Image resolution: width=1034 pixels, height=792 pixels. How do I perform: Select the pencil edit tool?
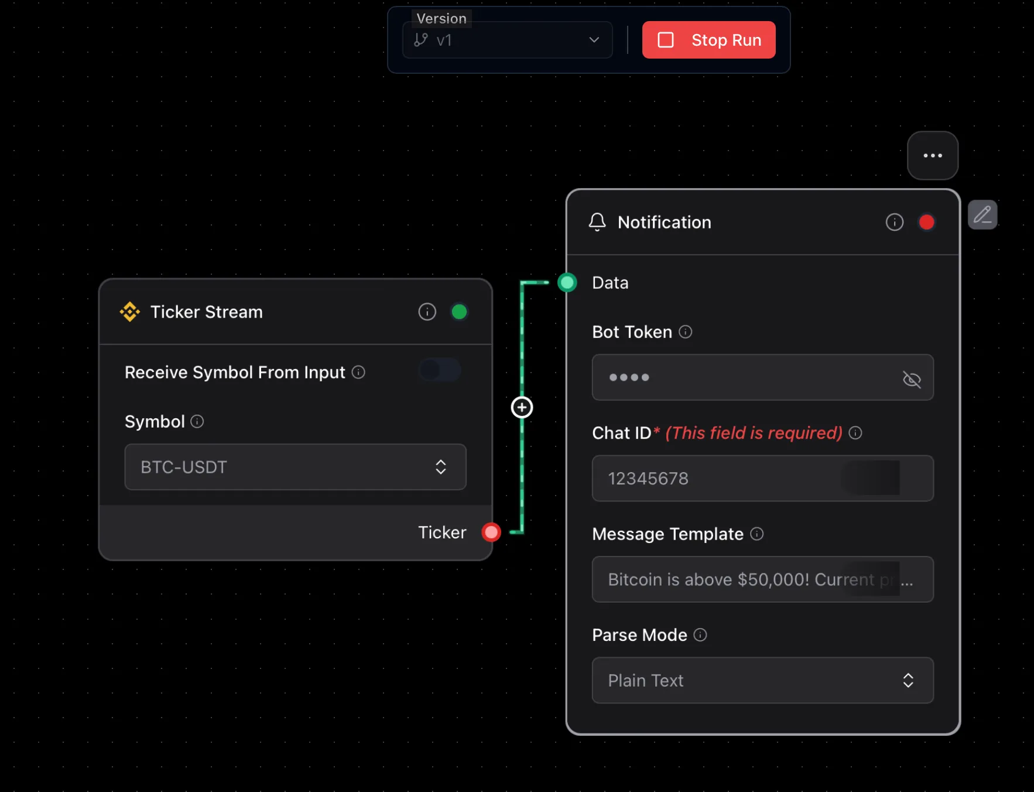click(982, 214)
